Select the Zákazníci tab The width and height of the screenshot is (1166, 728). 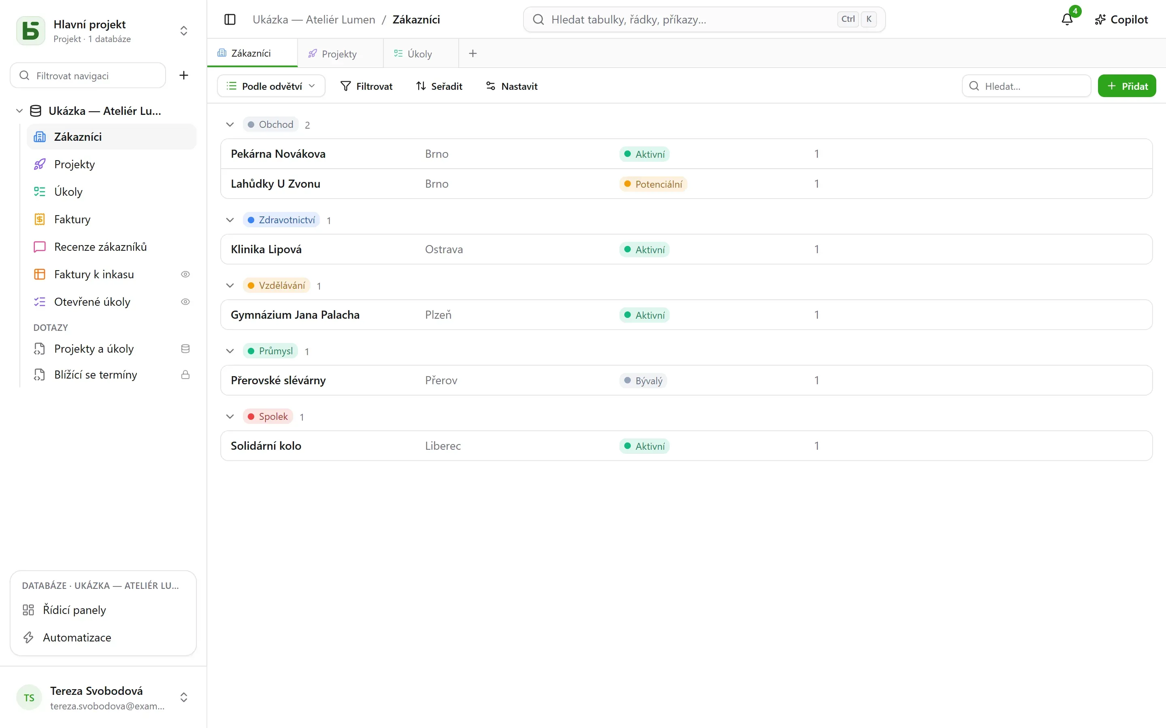[x=252, y=53]
